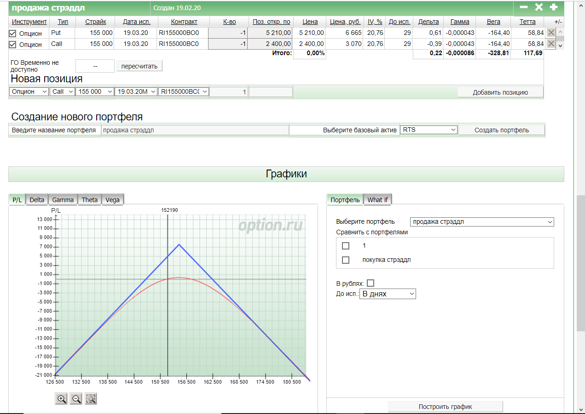Open the 'What if' tab
Screen dimensions: 585x414
(377, 199)
